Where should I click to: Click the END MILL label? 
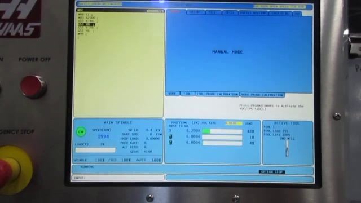(287, 139)
